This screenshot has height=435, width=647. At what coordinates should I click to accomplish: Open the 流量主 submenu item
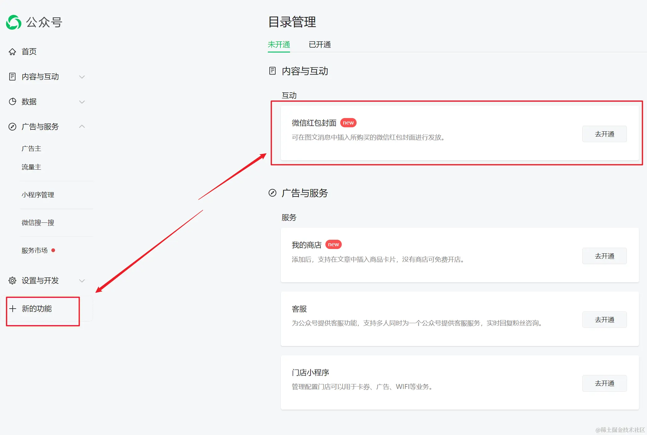[31, 167]
